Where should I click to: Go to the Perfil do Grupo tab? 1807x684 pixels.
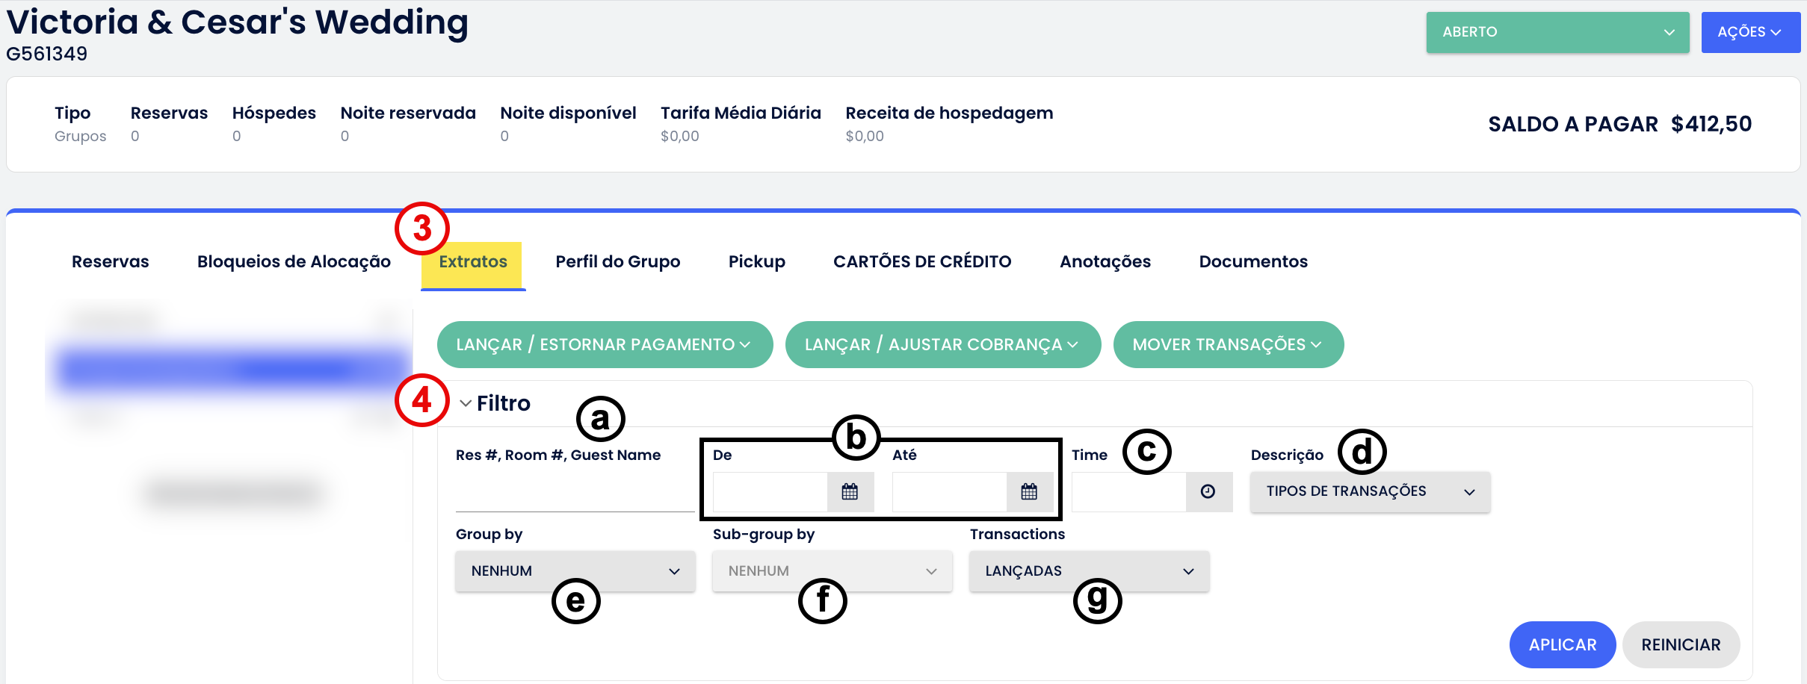pyautogui.click(x=617, y=261)
